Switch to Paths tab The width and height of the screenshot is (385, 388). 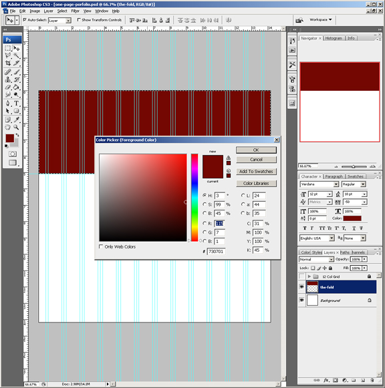click(x=345, y=252)
